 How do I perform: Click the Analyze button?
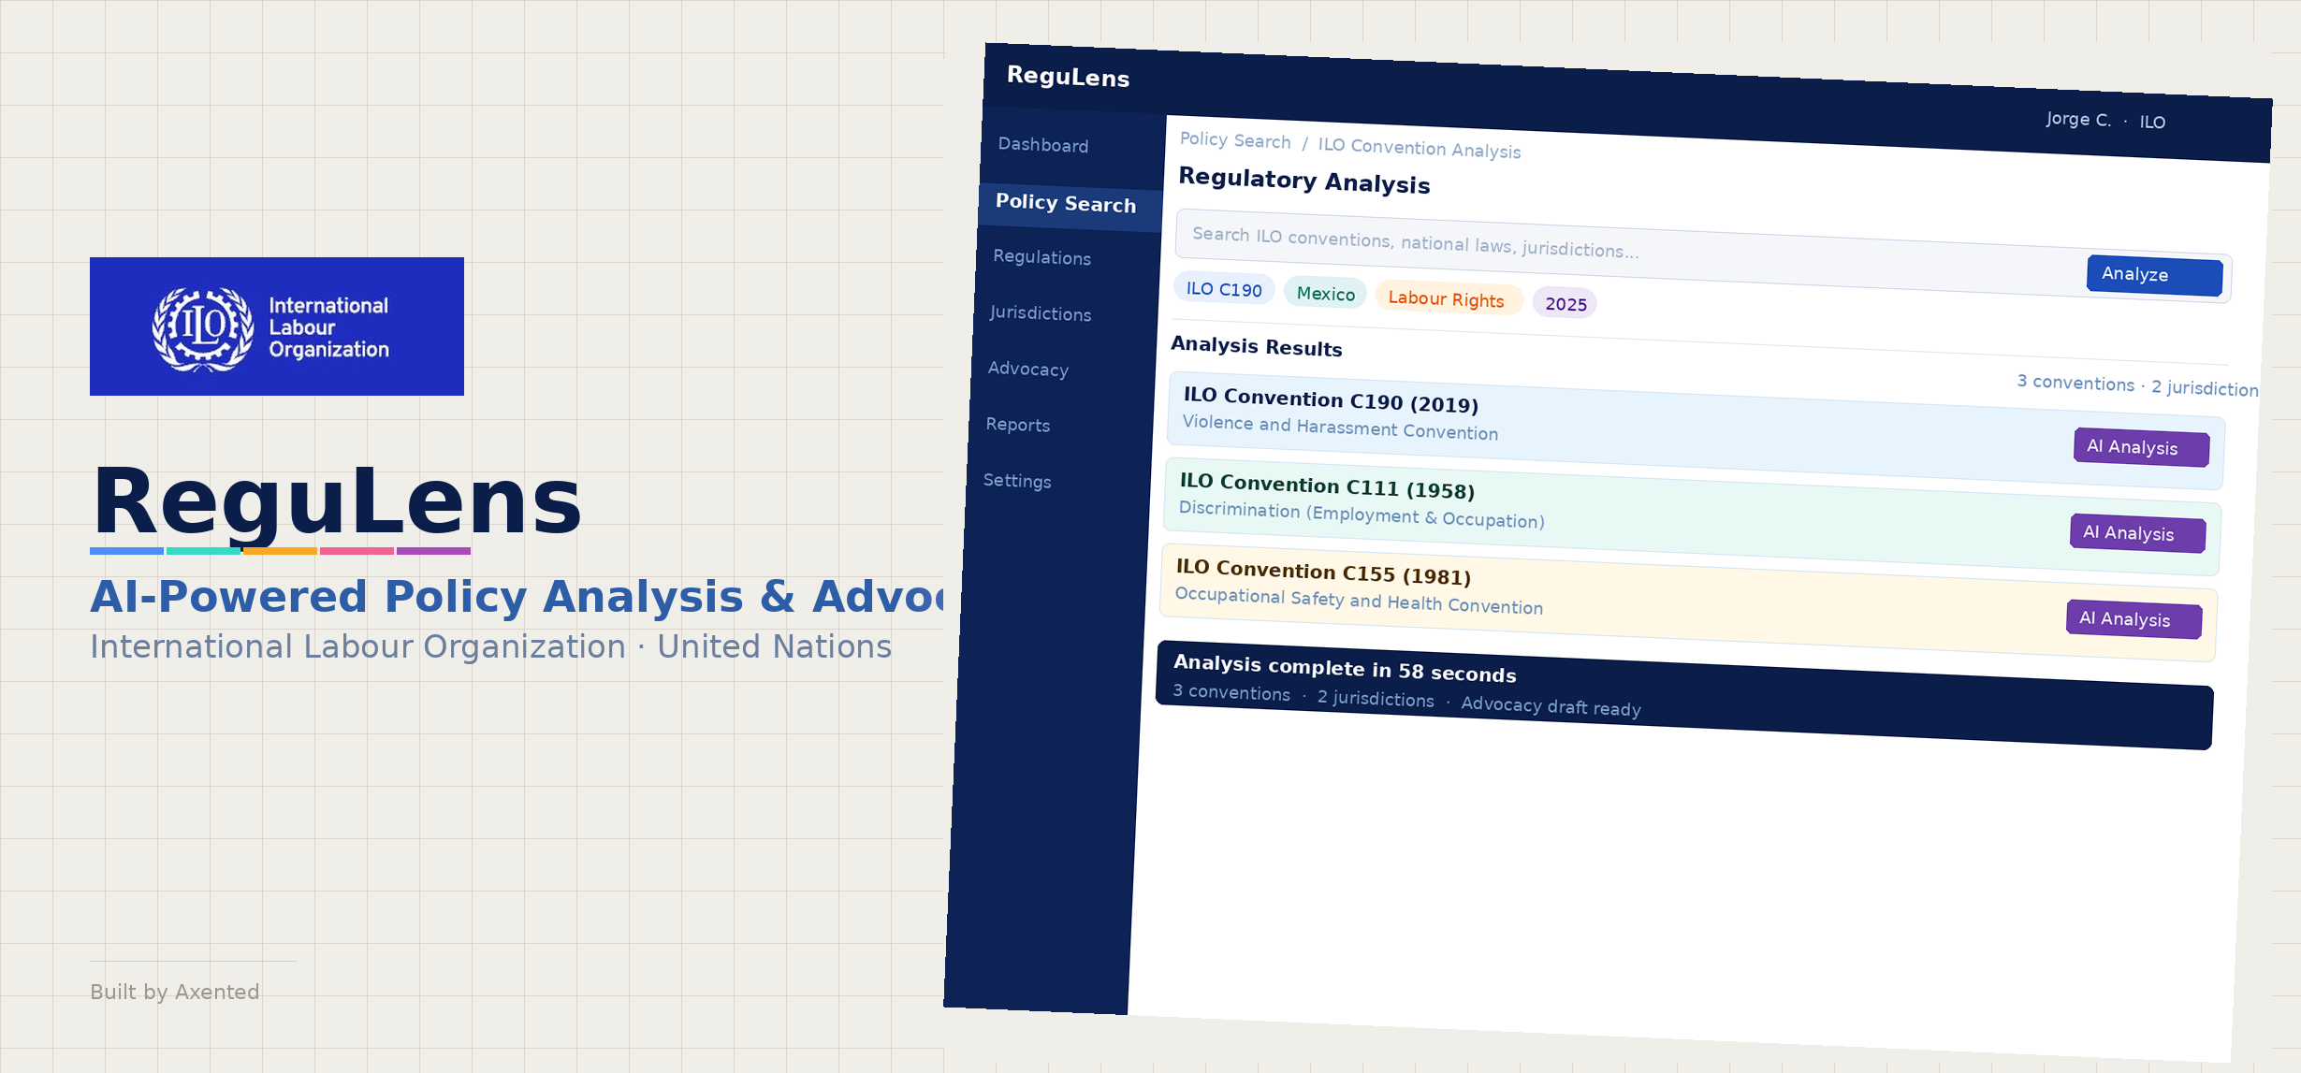(2153, 275)
